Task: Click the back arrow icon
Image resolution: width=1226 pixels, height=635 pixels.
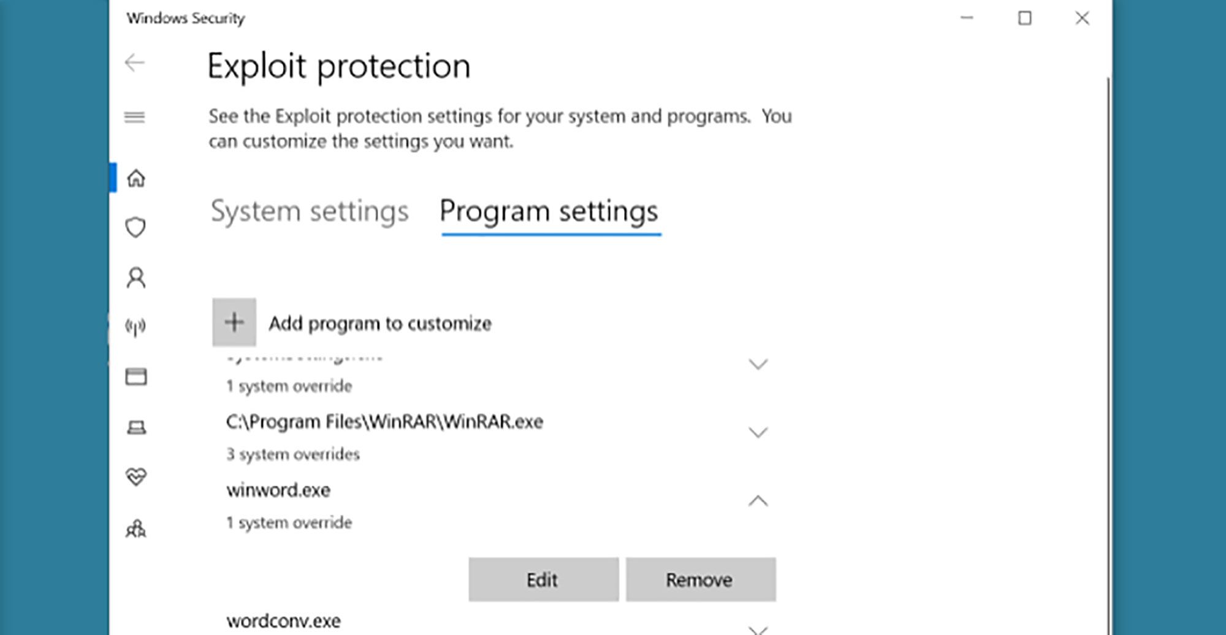Action: pos(134,62)
